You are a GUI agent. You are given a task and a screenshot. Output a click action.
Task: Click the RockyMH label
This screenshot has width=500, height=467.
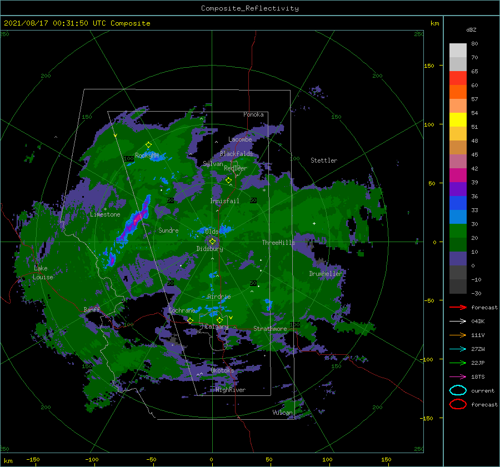point(147,155)
